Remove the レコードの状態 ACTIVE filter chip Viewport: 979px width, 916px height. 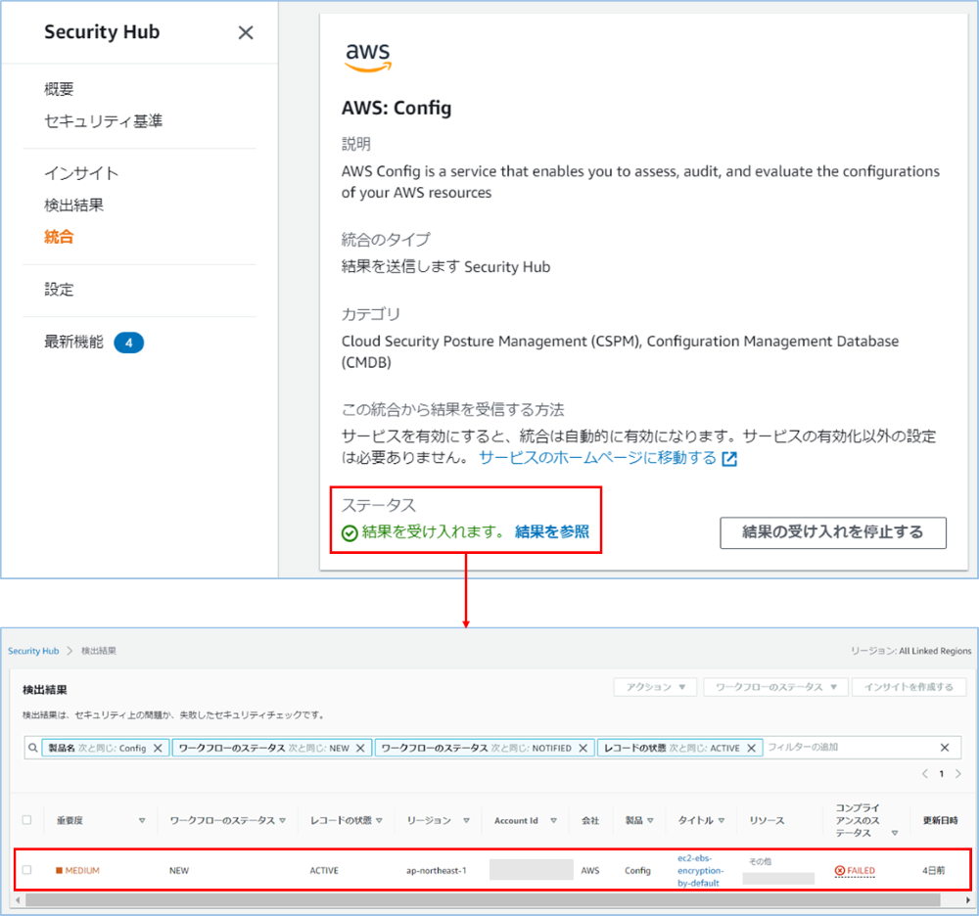(x=752, y=748)
